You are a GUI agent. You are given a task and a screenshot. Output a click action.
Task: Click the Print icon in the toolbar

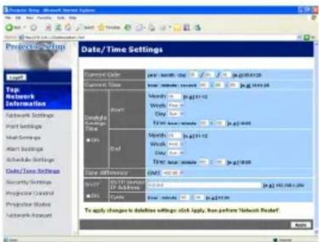(152, 28)
